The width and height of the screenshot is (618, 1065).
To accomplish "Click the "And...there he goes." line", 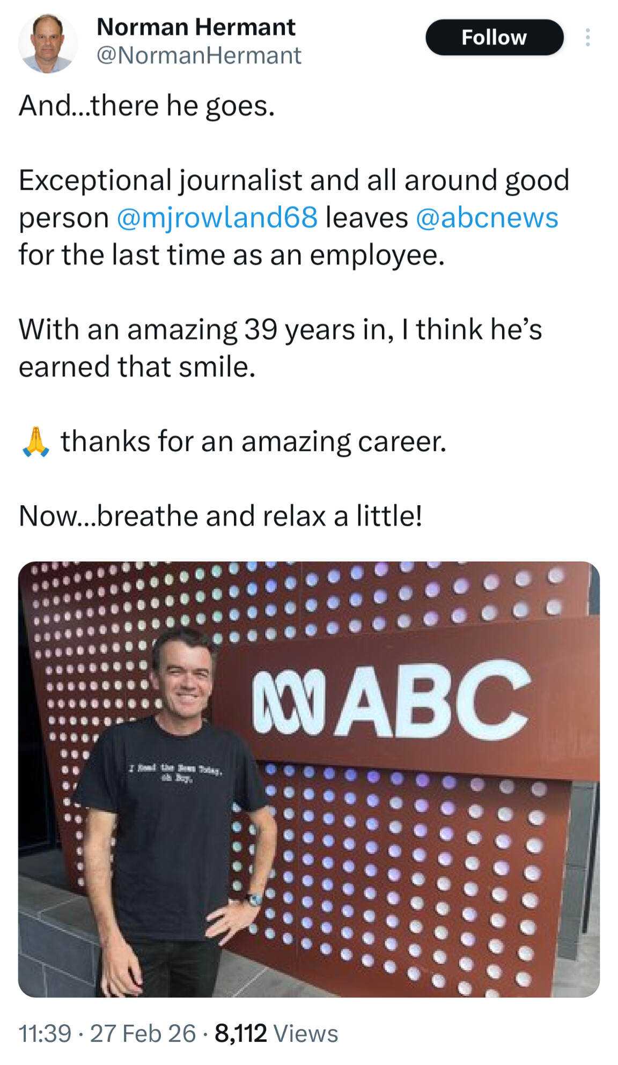I will pos(147,106).
